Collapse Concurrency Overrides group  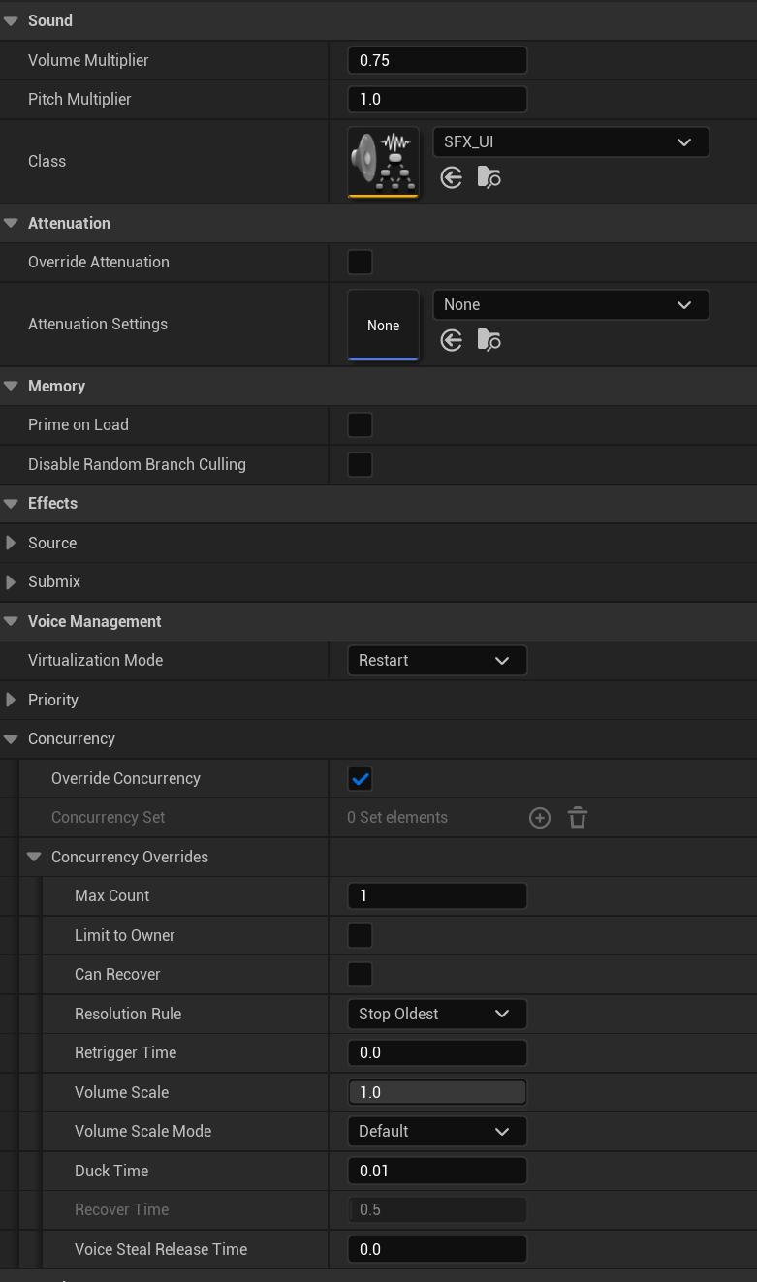pos(34,857)
